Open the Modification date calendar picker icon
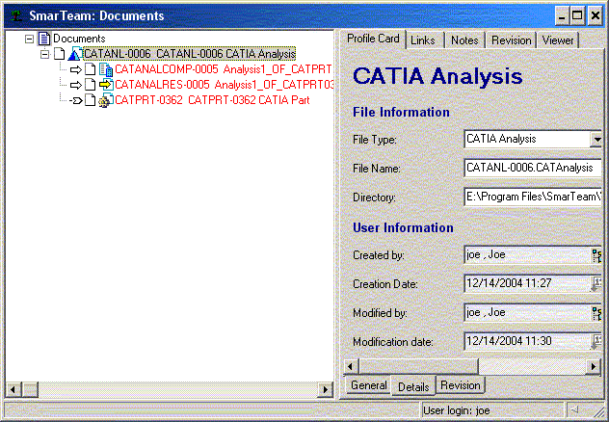 pyautogui.click(x=596, y=341)
